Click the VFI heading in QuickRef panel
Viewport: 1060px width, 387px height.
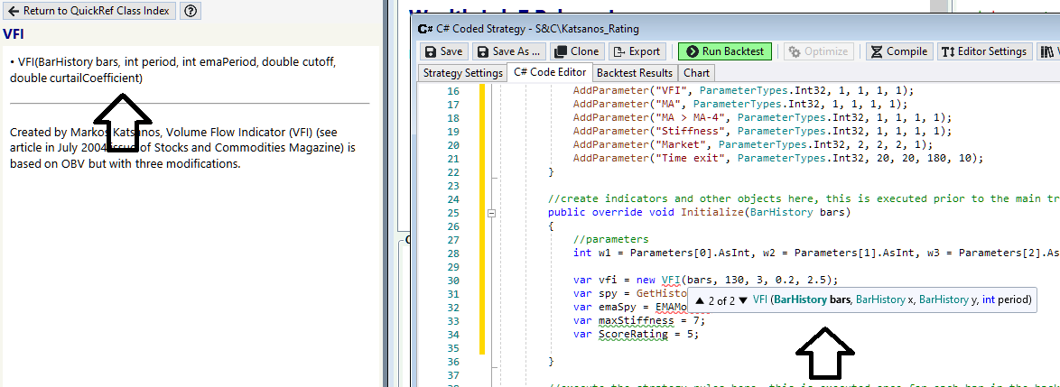(14, 33)
